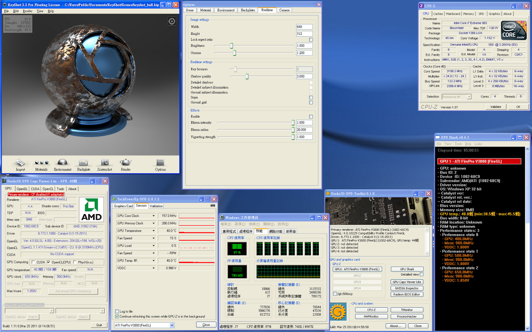
Task: Enable Detailed indirect illumination
Action: click(311, 88)
